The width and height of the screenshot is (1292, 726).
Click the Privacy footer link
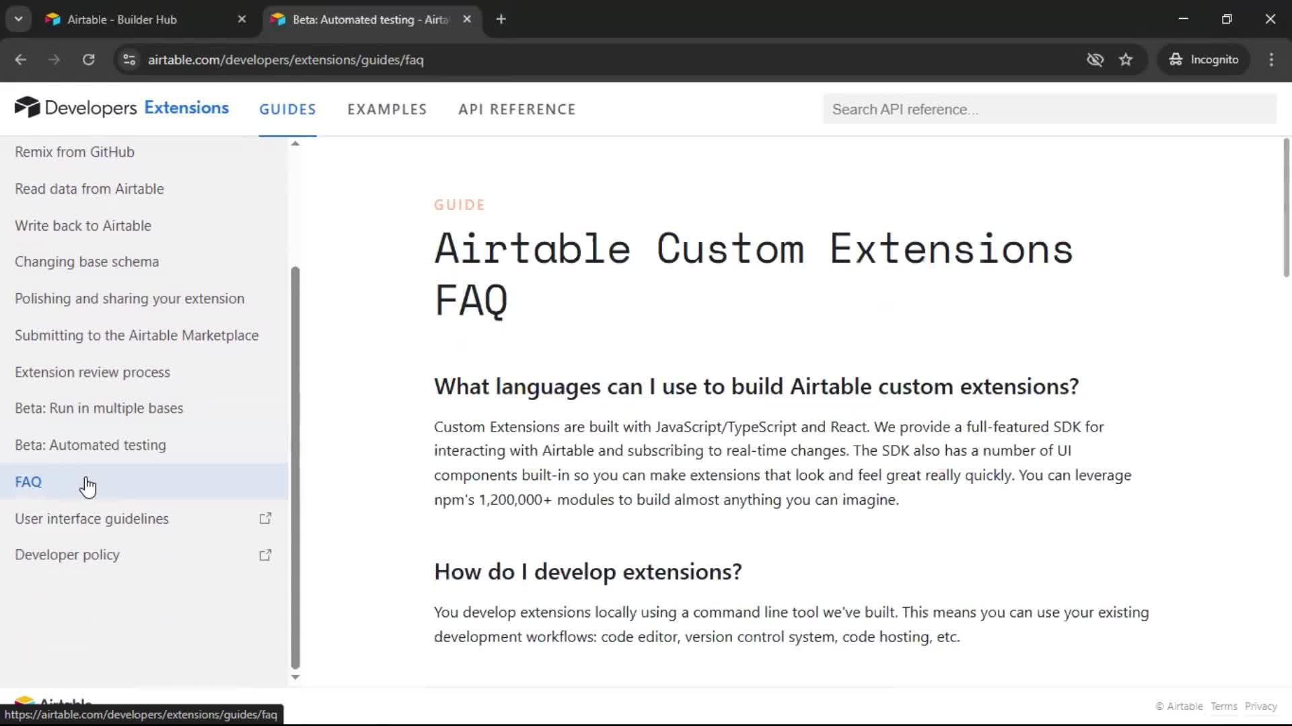pyautogui.click(x=1260, y=706)
